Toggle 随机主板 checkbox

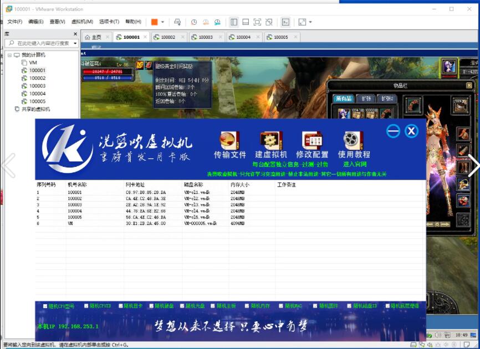(213, 306)
